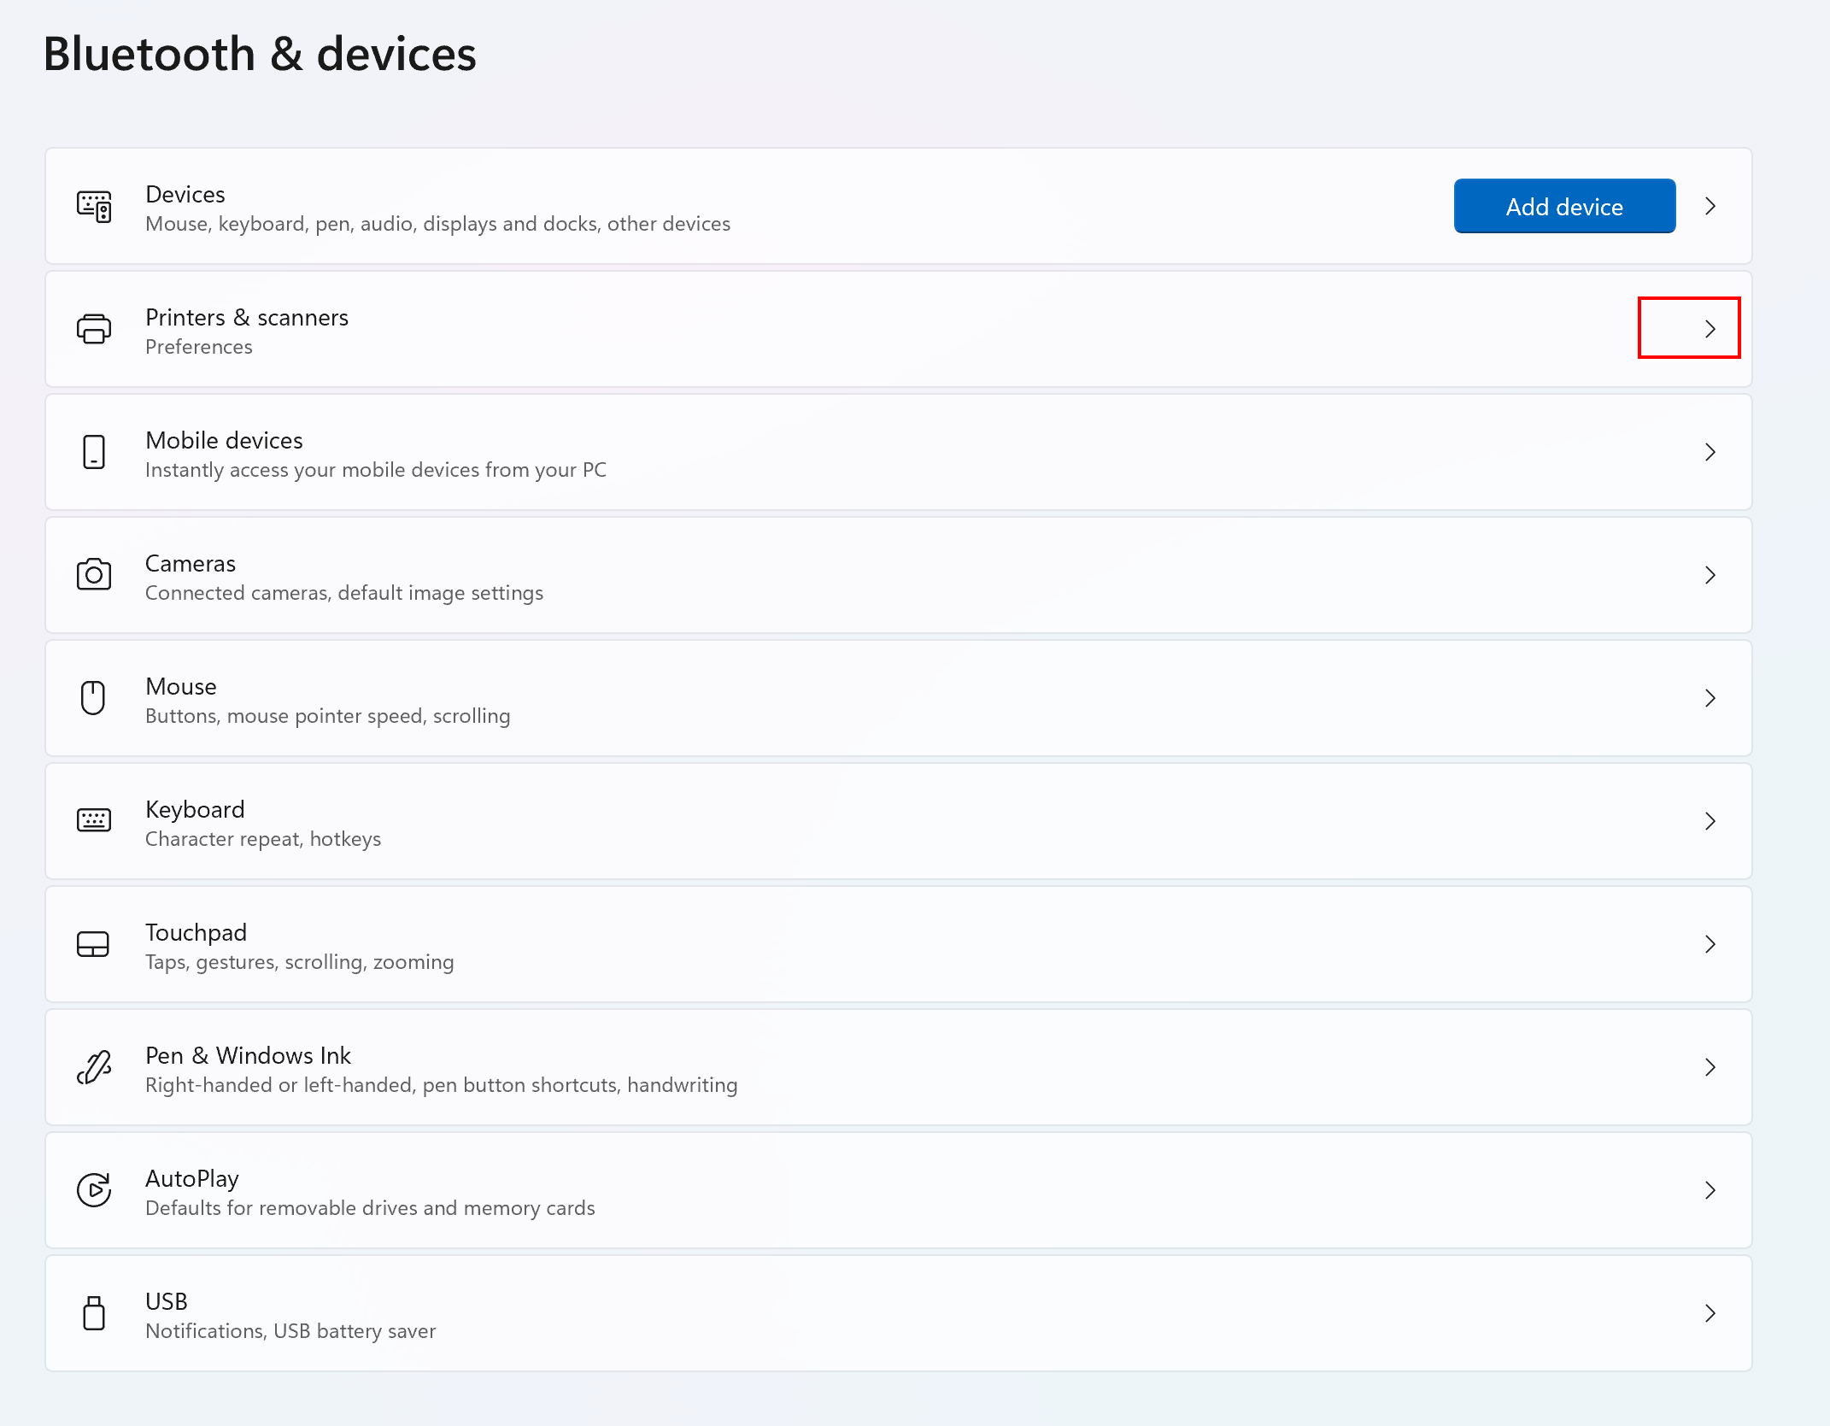
Task: Open Pen & Windows Ink chevron
Action: (1710, 1067)
